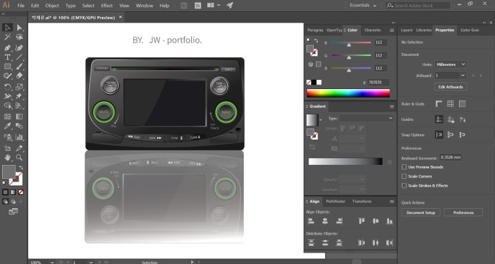Click horizontal align center icon

(x=325, y=221)
